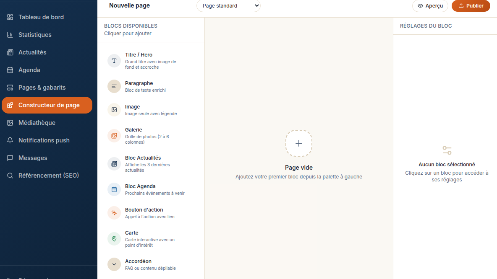Add an Accordéon block
The image size is (497, 279).
pos(151,264)
